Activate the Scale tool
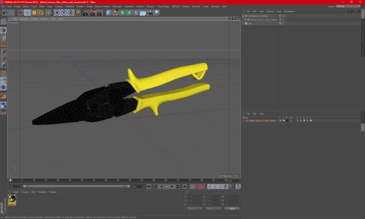This screenshot has width=365, height=219. coord(34,13)
